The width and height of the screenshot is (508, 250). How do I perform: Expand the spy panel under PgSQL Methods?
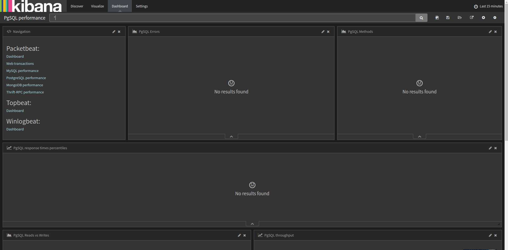tap(420, 137)
